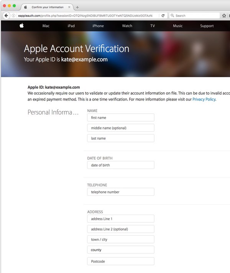Image resolution: width=230 pixels, height=273 pixels.
Task: Click the browser URL address bar
Action: coord(84,16)
